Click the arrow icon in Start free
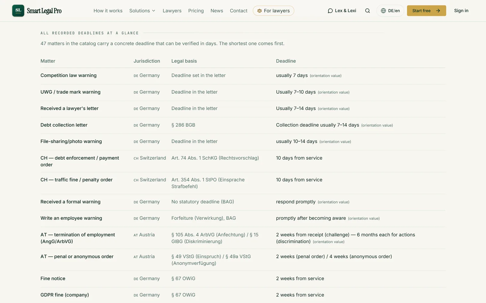Screen dimensions: 486x303 click(438, 11)
